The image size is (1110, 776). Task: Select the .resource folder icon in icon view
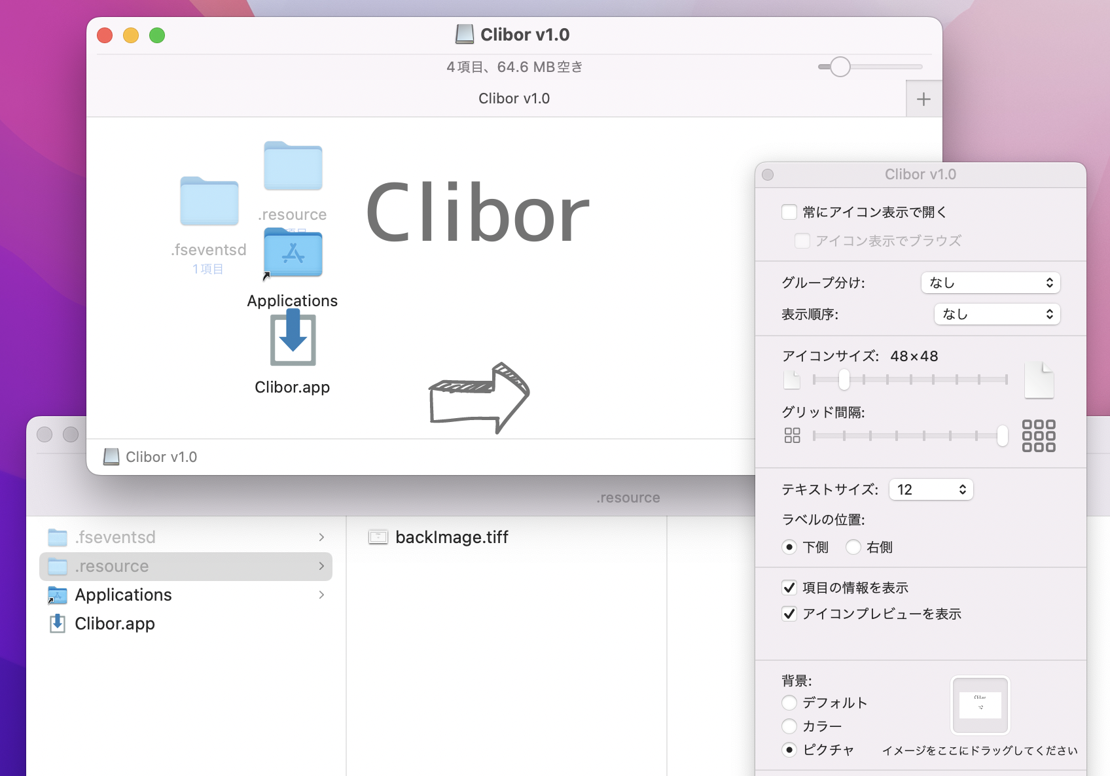pos(293,166)
